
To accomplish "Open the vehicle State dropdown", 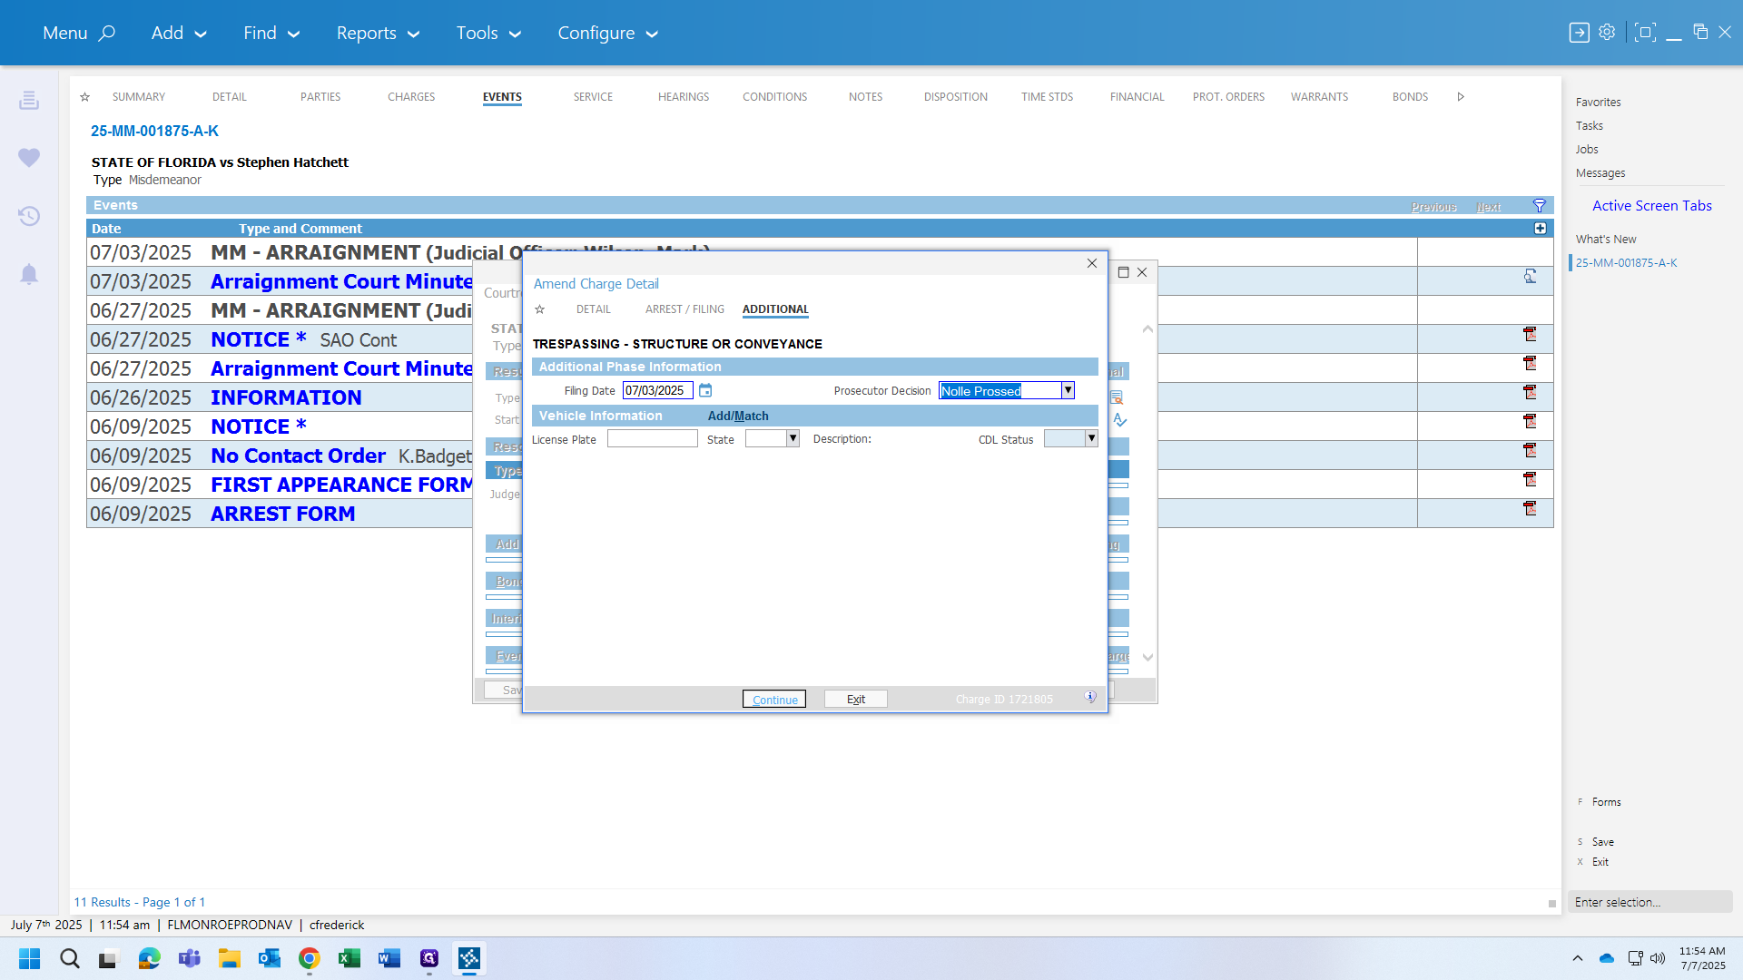I will pos(793,439).
